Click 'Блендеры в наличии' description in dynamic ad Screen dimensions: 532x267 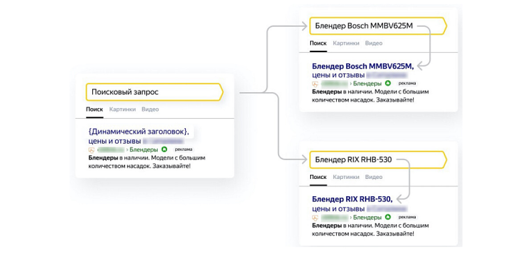[147, 158]
